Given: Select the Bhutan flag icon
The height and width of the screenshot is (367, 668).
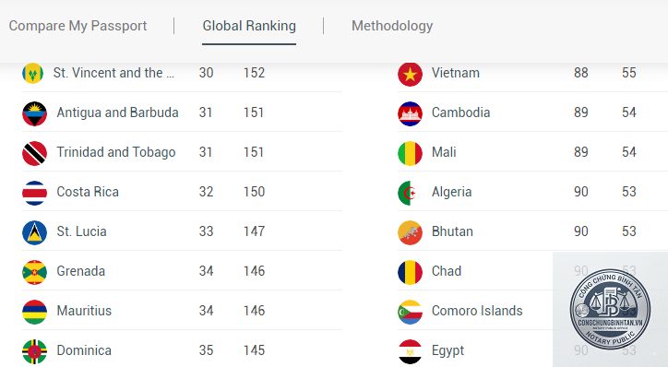Looking at the screenshot, I should [x=410, y=232].
